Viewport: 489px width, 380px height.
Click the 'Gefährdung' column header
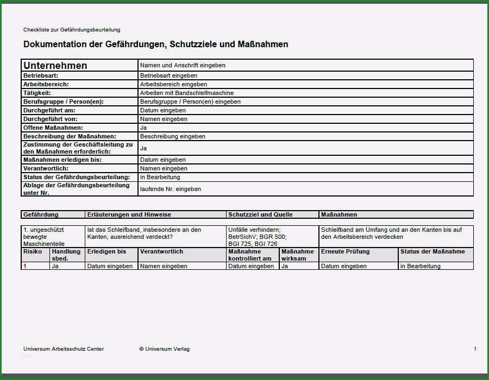tap(53, 214)
